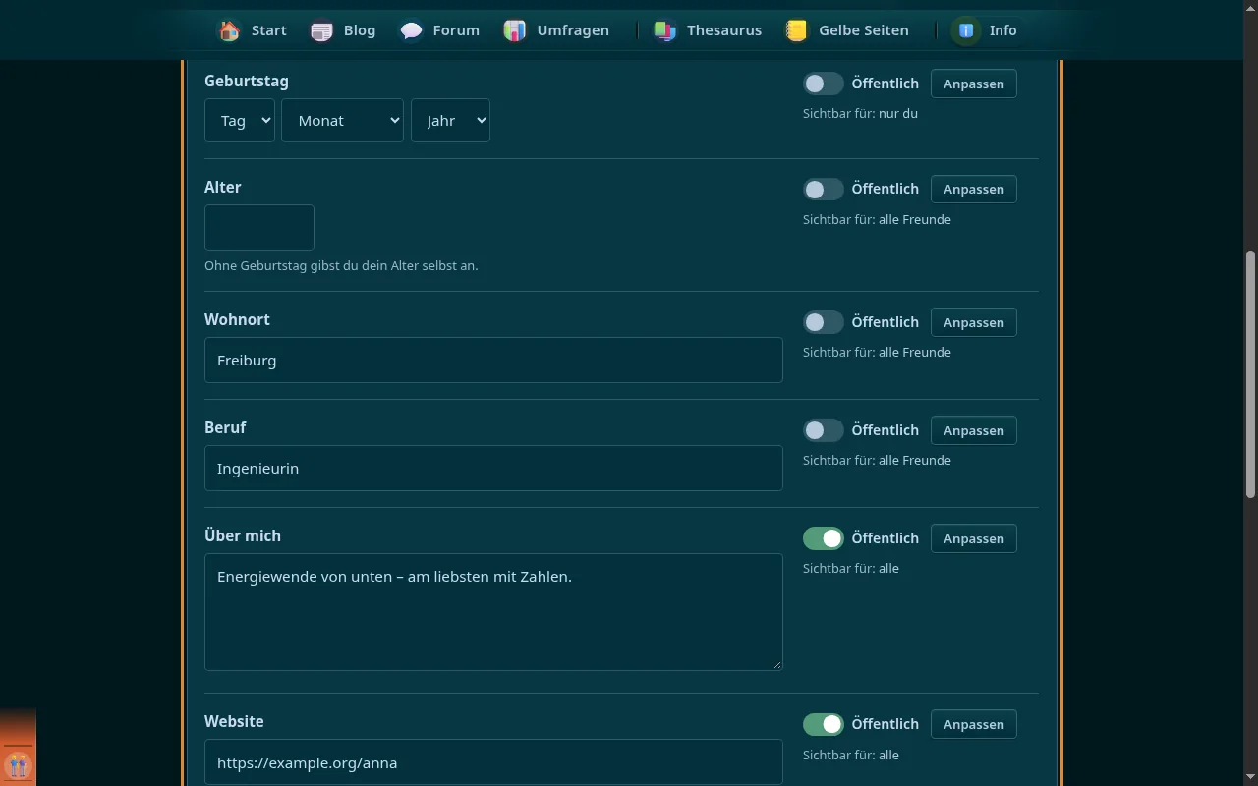Turn off Öffentlich for Website
This screenshot has width=1258, height=786.
(x=824, y=724)
